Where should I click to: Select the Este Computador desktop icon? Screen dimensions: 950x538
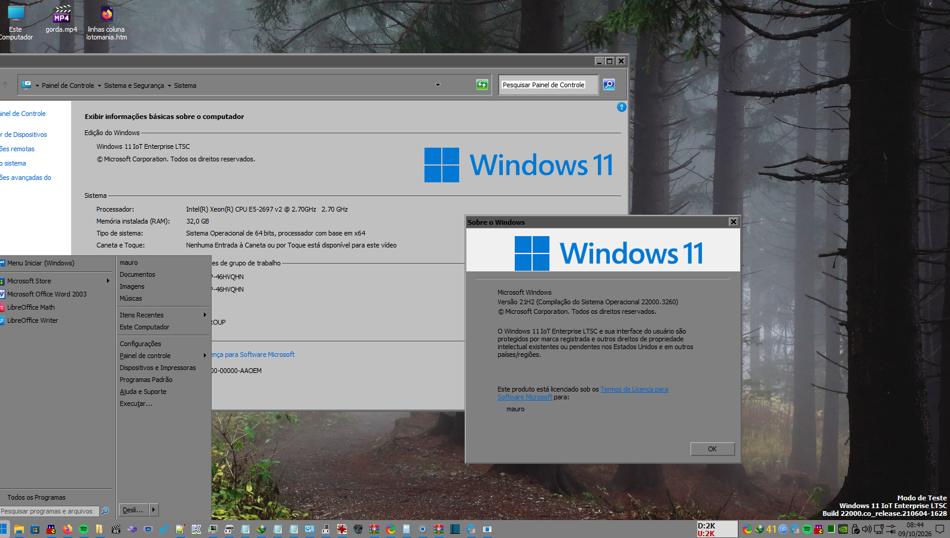pyautogui.click(x=16, y=23)
